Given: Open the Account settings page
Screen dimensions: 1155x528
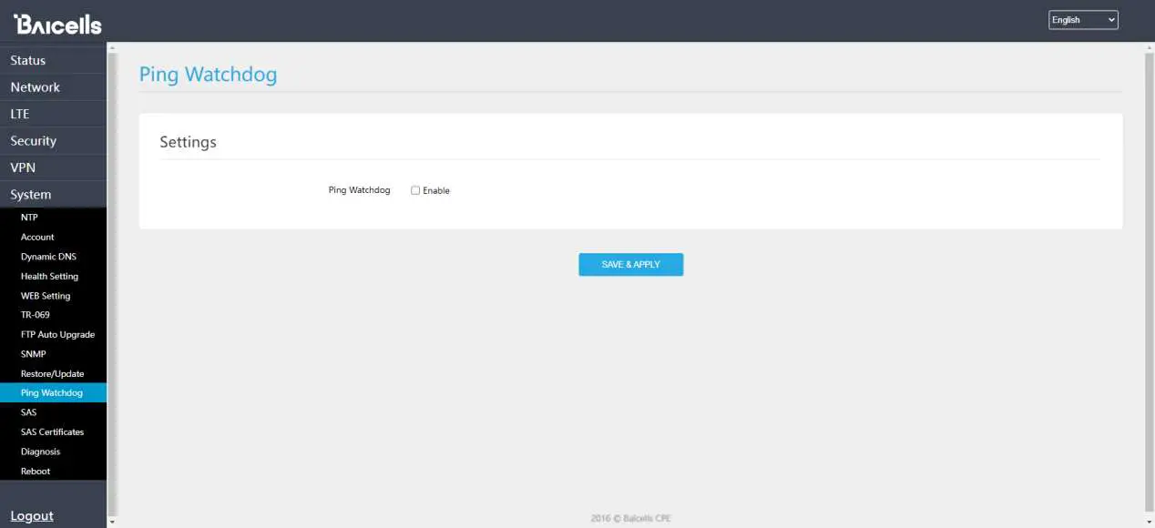Looking at the screenshot, I should 53,237.
